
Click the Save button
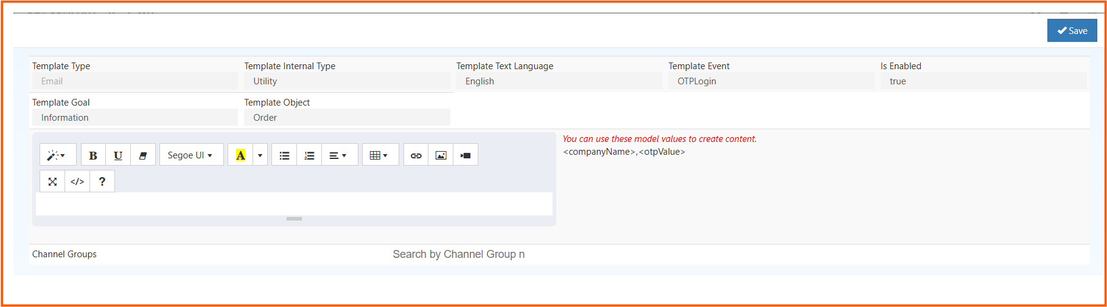click(x=1072, y=31)
